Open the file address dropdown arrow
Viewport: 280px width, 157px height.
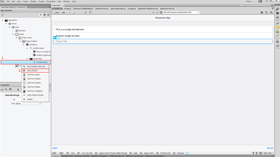(x=199, y=12)
